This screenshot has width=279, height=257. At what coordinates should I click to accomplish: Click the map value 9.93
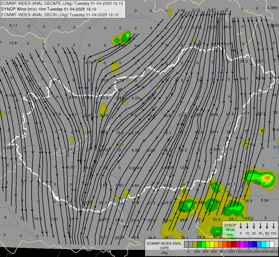(104, 115)
